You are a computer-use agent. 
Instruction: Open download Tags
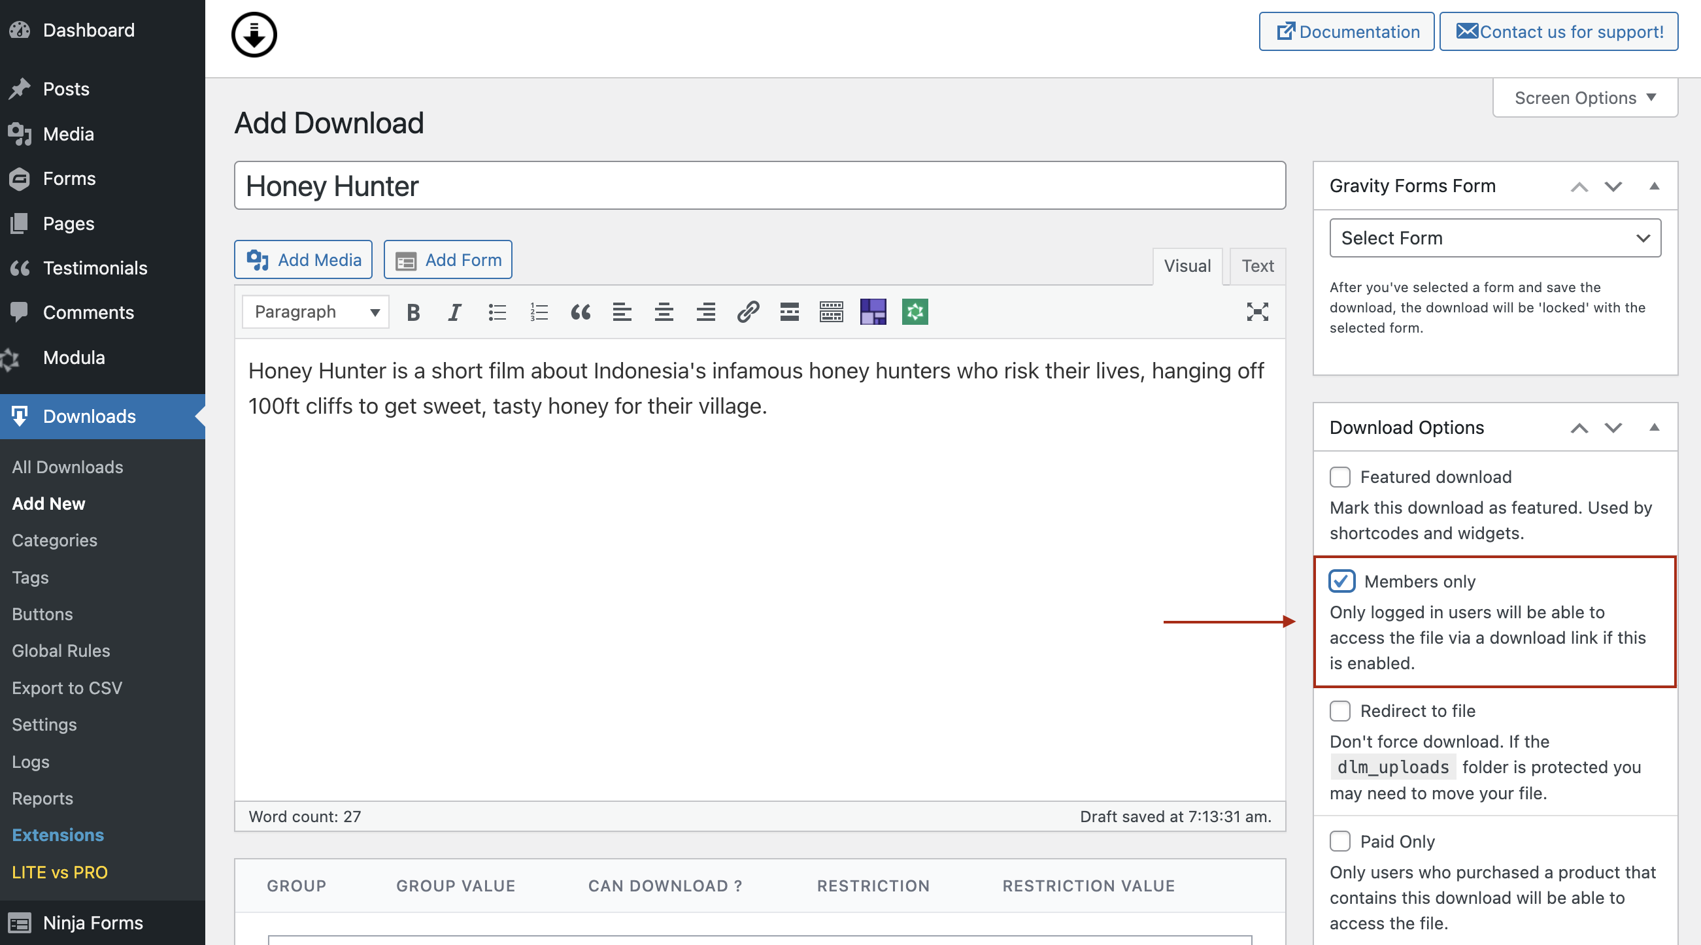click(x=30, y=577)
